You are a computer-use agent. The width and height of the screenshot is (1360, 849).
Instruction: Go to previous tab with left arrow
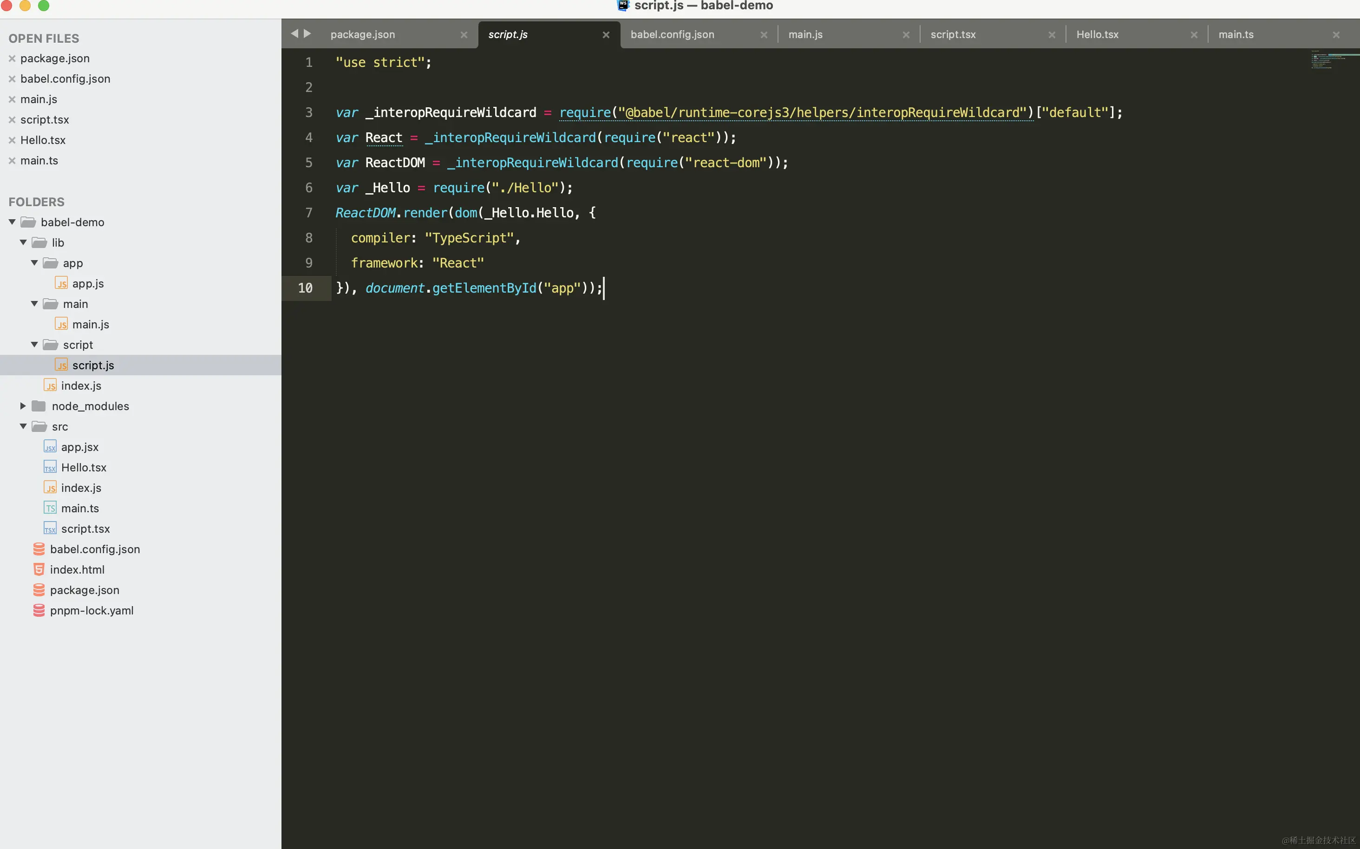294,34
